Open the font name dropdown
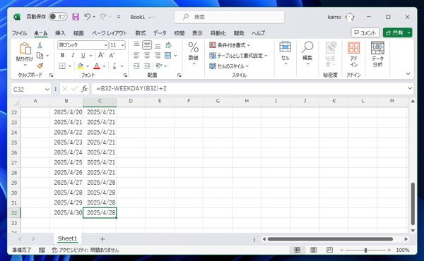424x261 pixels. click(x=105, y=45)
